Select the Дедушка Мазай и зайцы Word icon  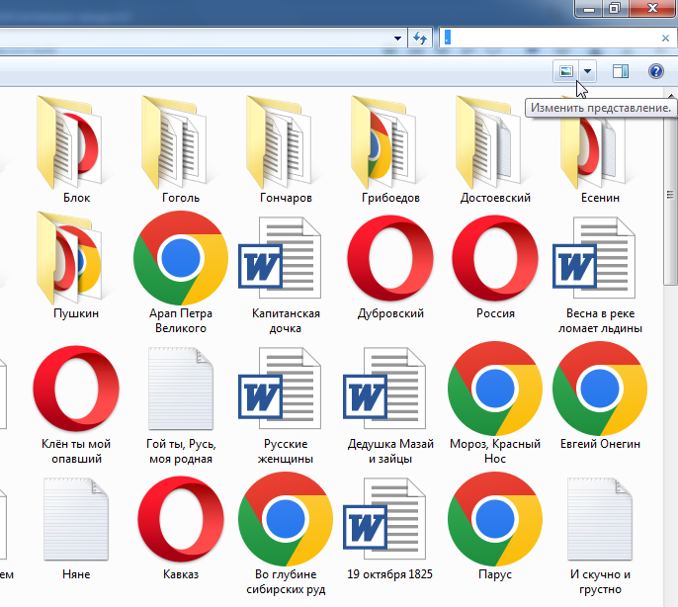point(384,389)
